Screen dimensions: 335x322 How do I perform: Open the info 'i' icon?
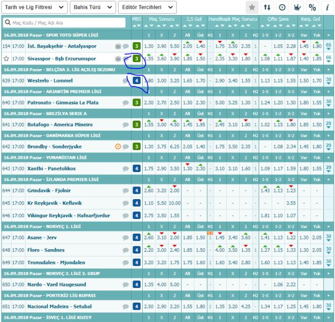[327, 7]
